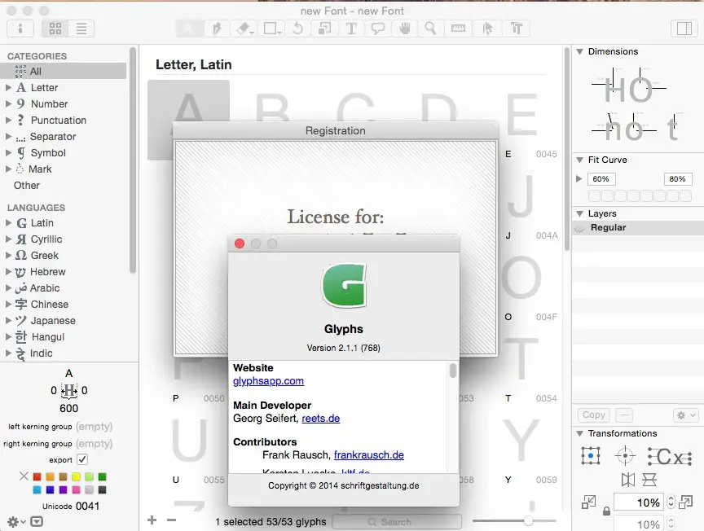Click the glyph size slider knob

528,520
